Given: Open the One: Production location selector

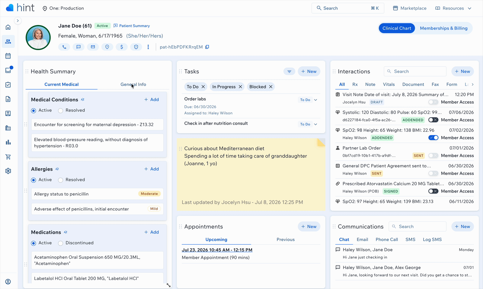Looking at the screenshot, I should [x=63, y=8].
